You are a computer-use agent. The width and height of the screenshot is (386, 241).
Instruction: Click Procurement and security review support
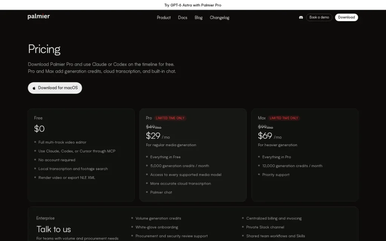(172, 236)
